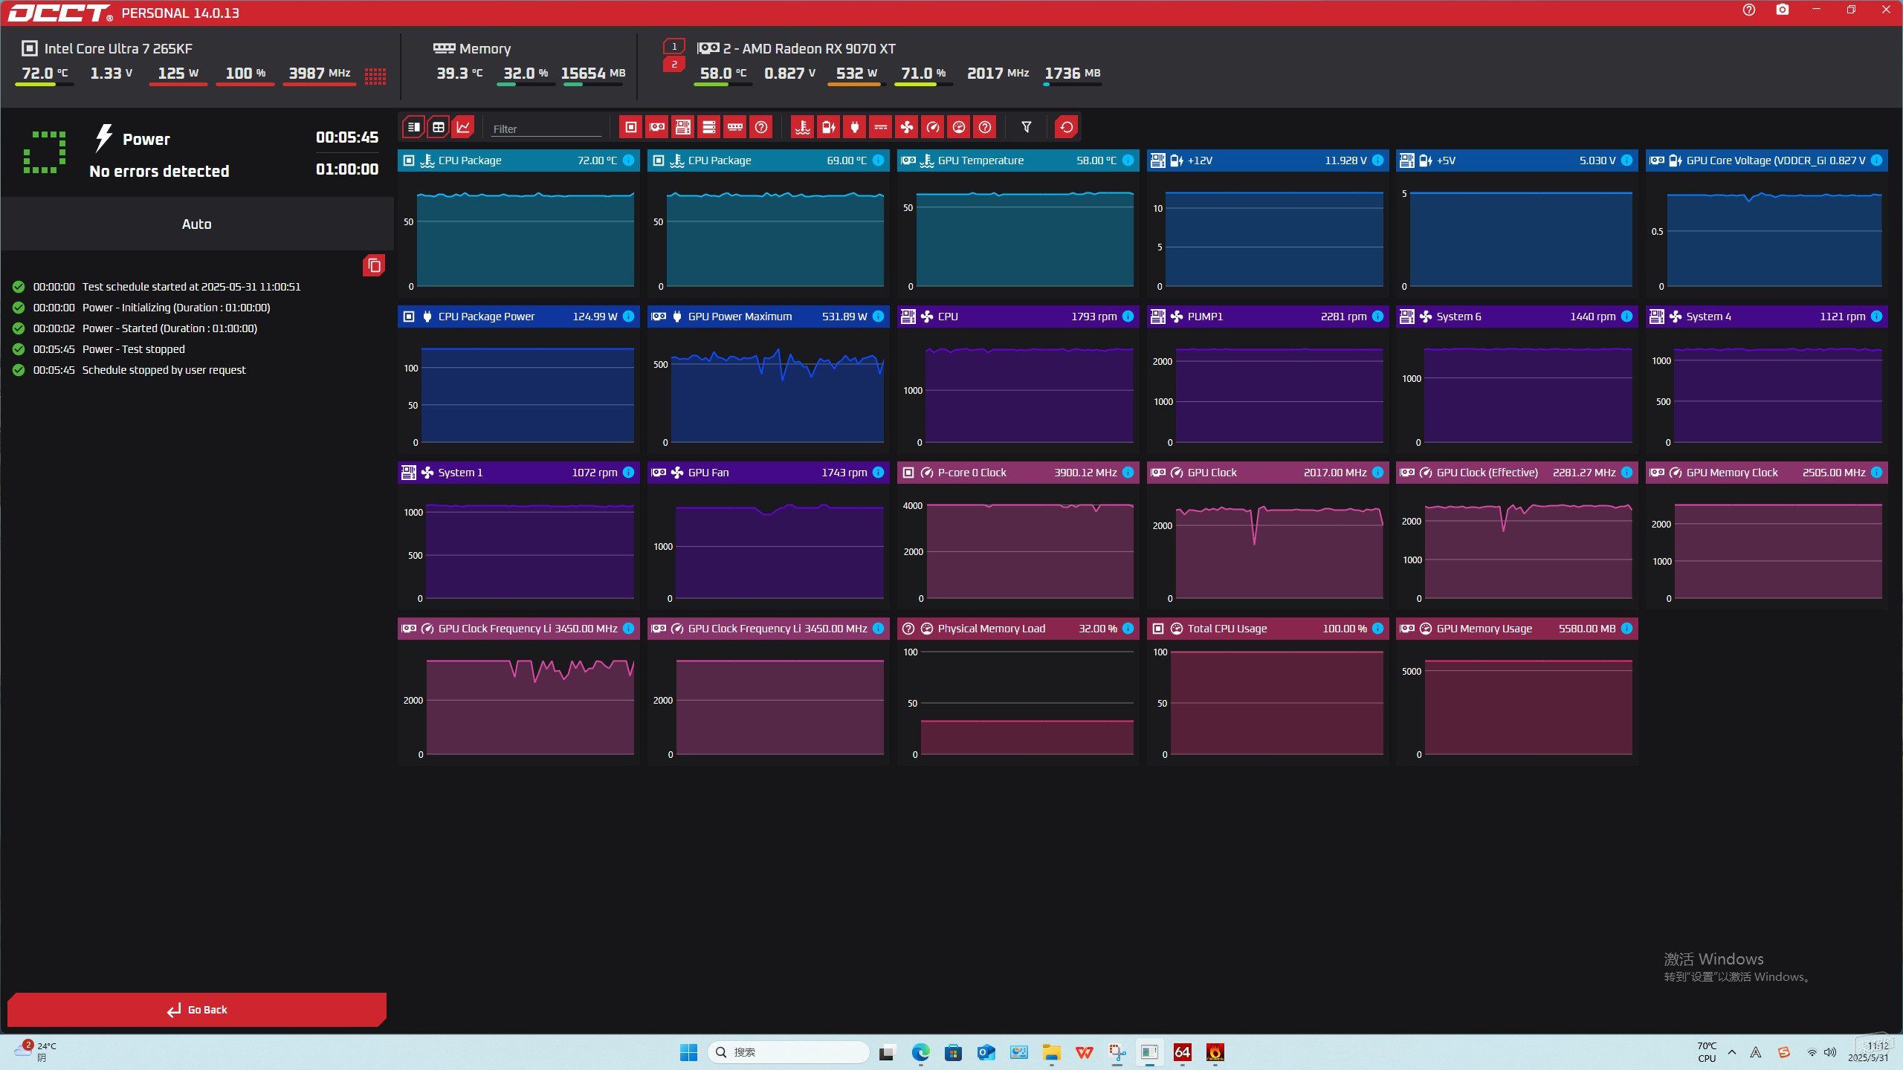The width and height of the screenshot is (1903, 1070).
Task: Toggle the storage device sensor filter
Action: [709, 127]
